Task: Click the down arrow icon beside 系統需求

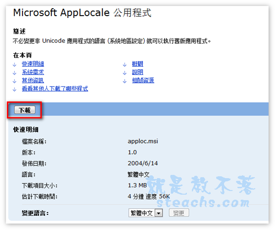Action: click(x=15, y=73)
